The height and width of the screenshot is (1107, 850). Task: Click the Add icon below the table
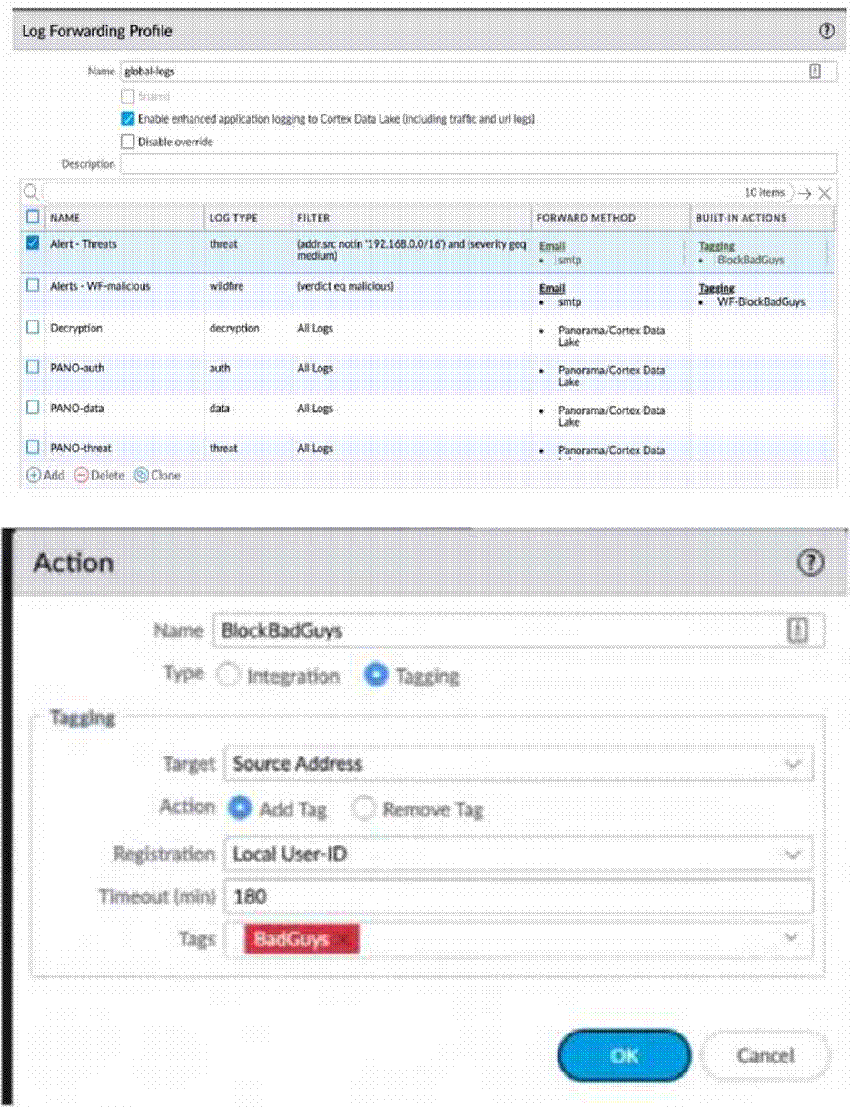click(x=34, y=475)
